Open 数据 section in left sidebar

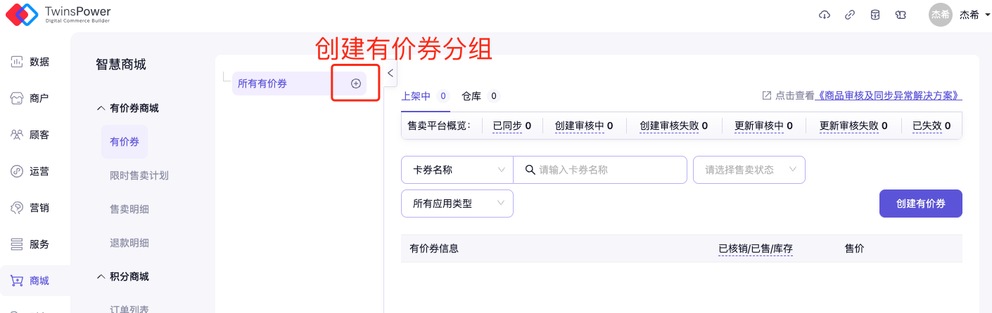(30, 62)
